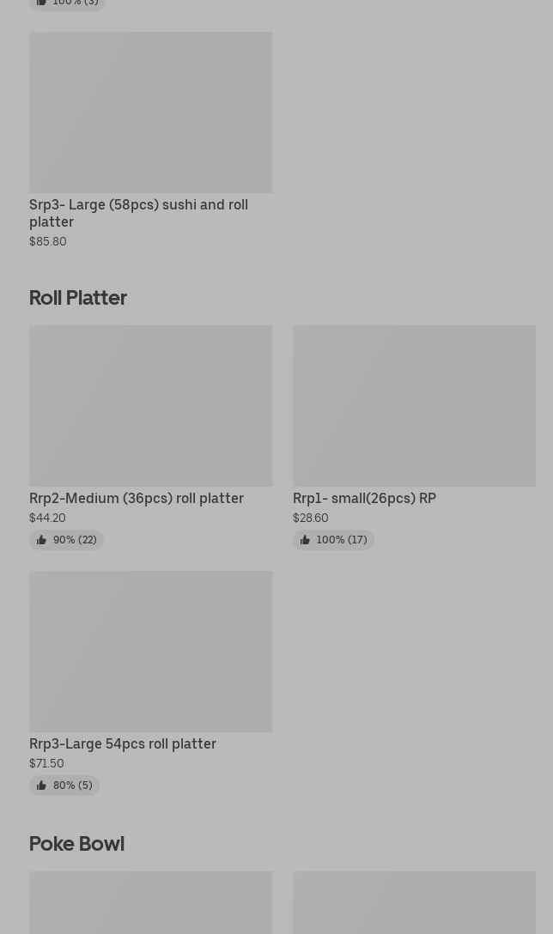Open the Rrp3-Large 54pcs roll platter image
Image resolution: width=553 pixels, height=934 pixels.
coord(150,652)
